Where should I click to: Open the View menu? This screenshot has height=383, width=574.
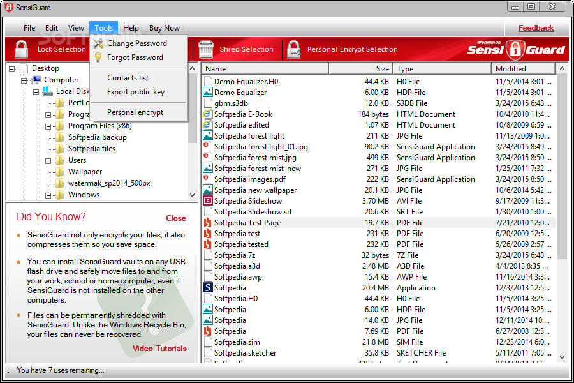pos(76,28)
